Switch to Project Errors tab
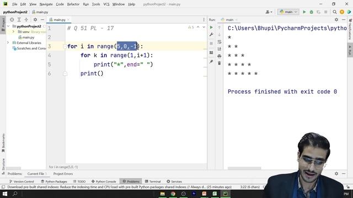The height and width of the screenshot is (198, 353). click(x=63, y=174)
